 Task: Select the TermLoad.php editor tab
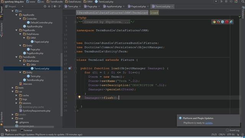coord(163,7)
